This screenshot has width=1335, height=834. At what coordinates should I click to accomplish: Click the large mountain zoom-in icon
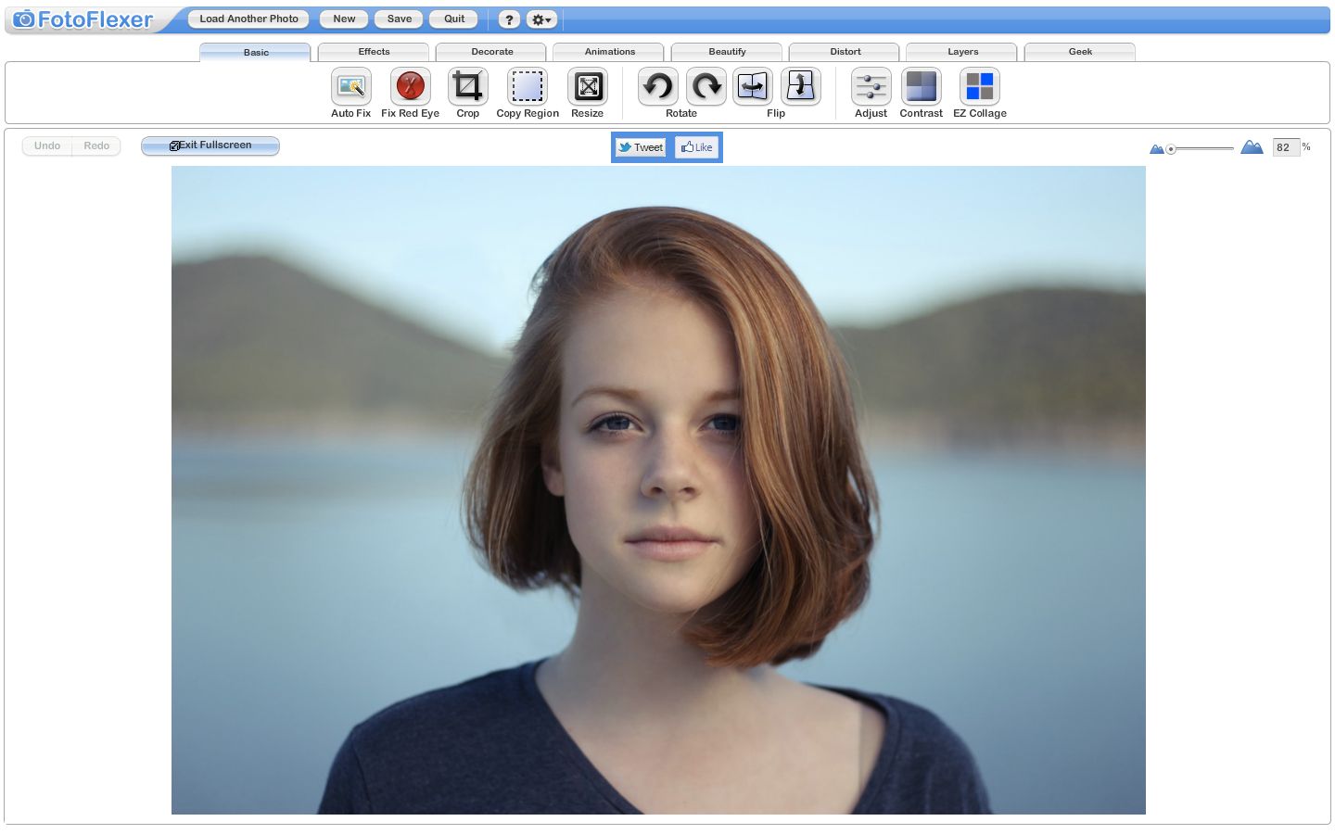click(x=1252, y=146)
